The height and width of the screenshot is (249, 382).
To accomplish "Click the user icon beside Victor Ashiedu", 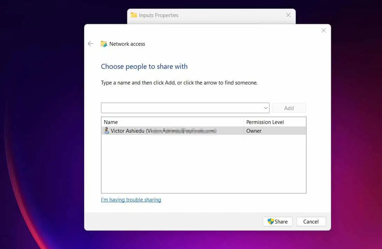I will 107,131.
